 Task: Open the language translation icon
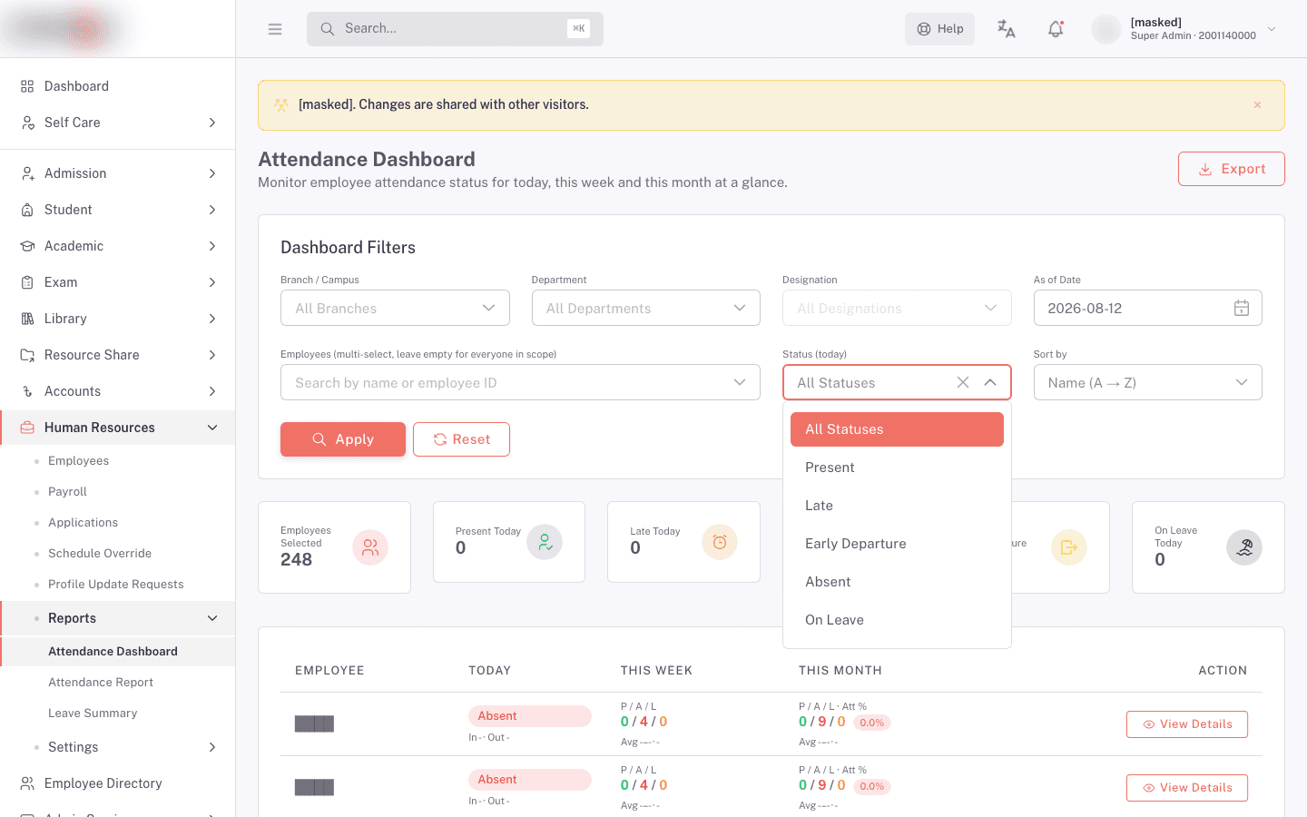point(1006,29)
